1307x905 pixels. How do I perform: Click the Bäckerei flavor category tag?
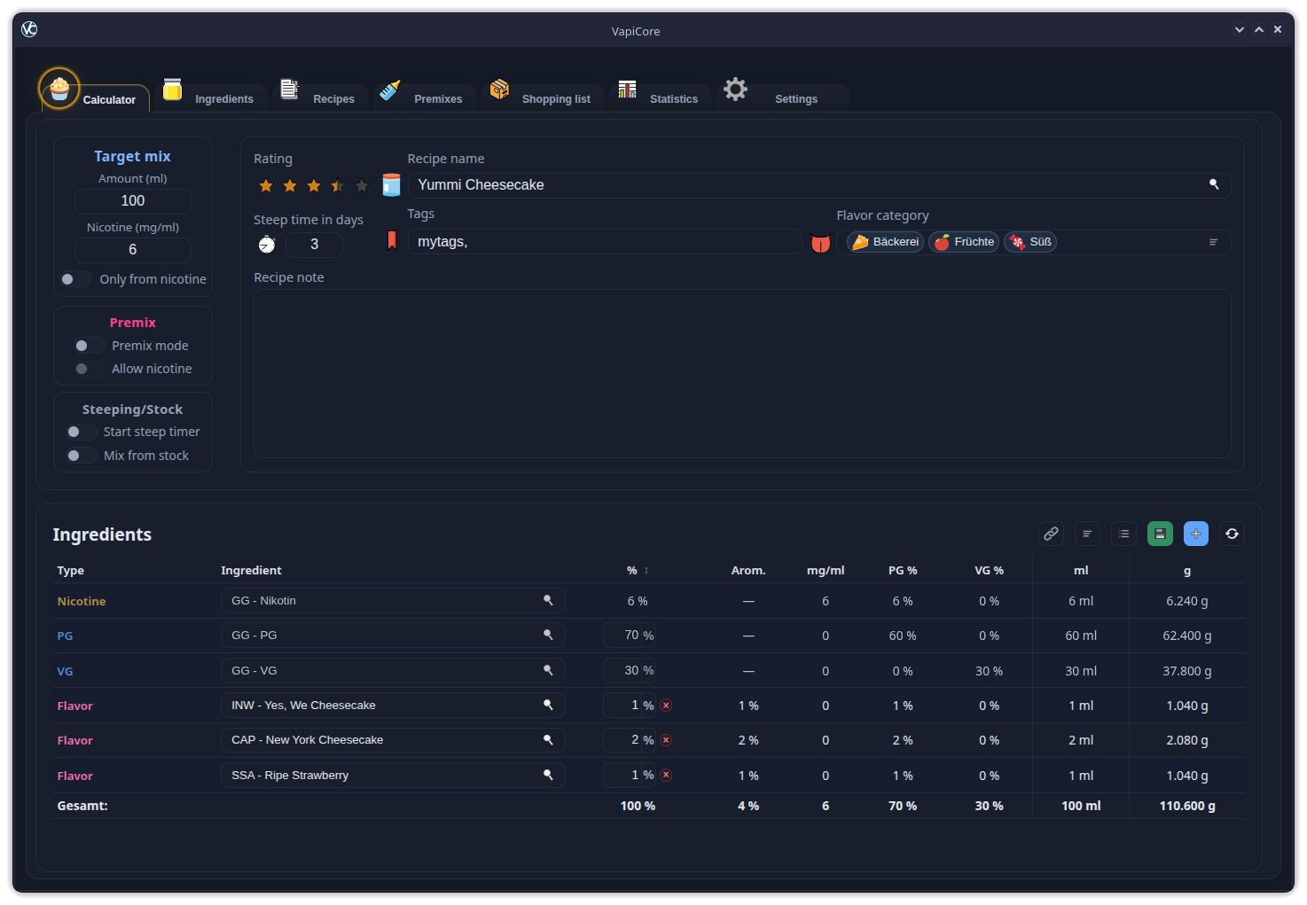(886, 242)
